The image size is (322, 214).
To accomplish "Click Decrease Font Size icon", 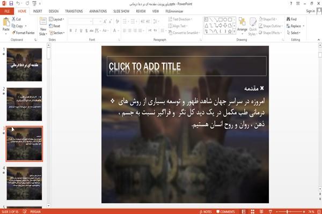I will [x=110, y=21].
